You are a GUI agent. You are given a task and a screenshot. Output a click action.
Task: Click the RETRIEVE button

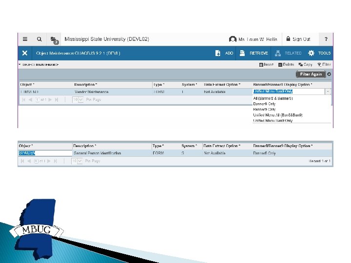pos(253,53)
